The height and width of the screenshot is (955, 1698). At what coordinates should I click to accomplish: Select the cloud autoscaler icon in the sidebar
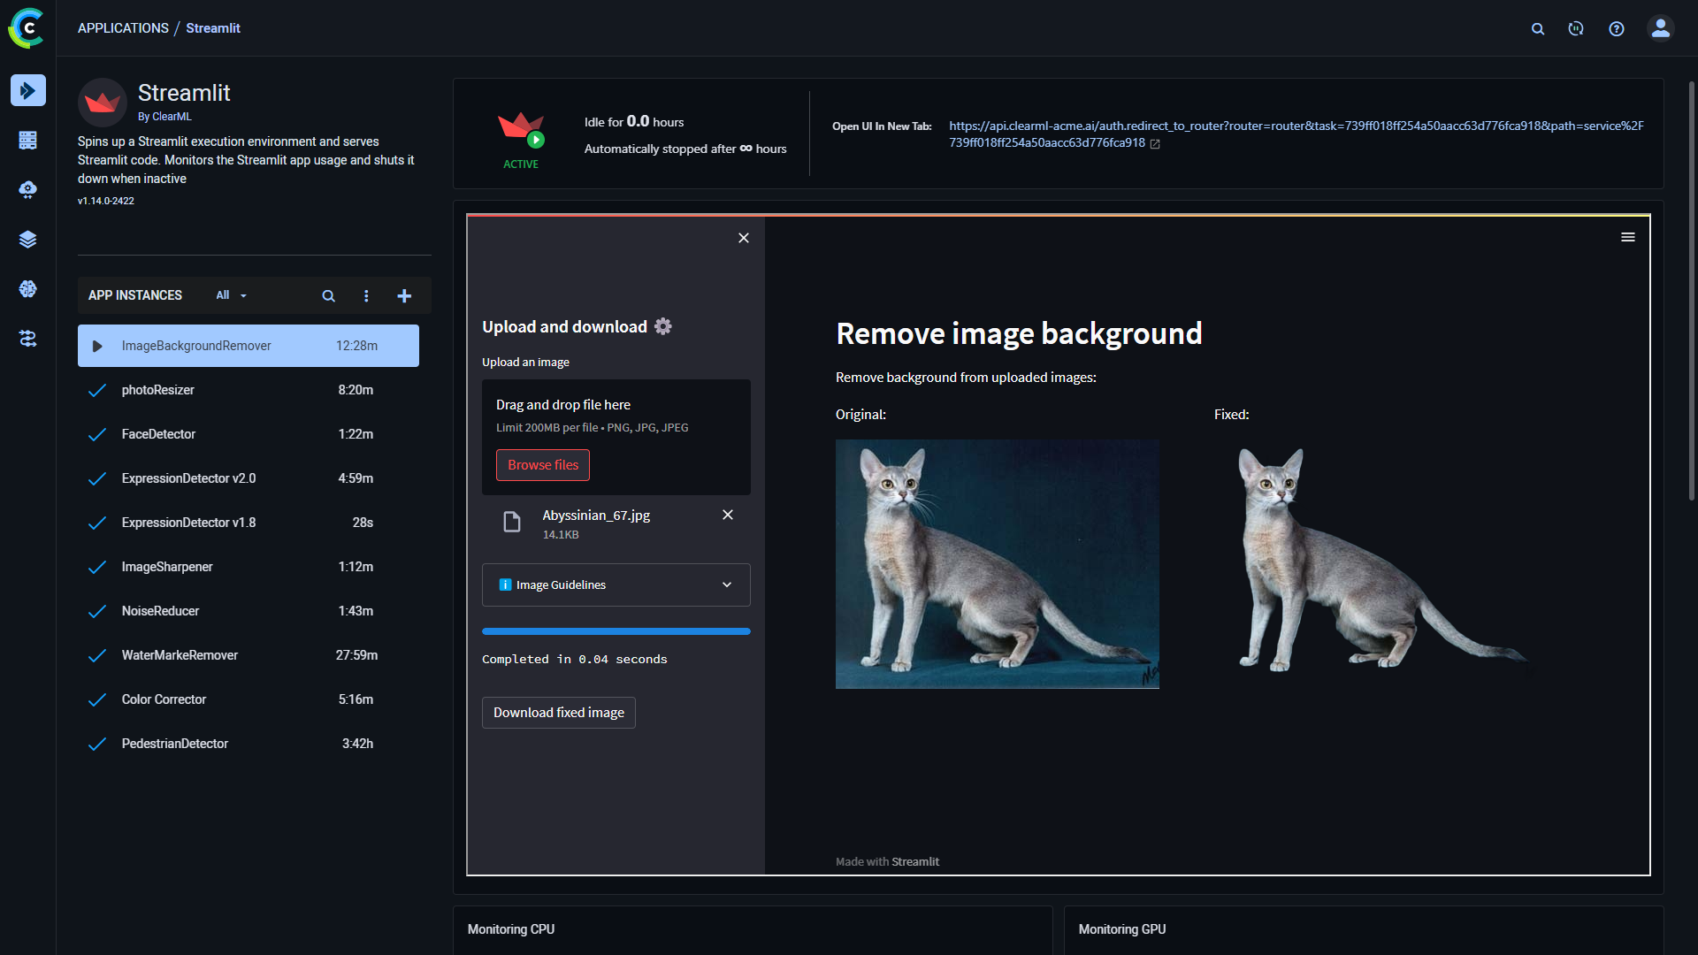coord(28,189)
